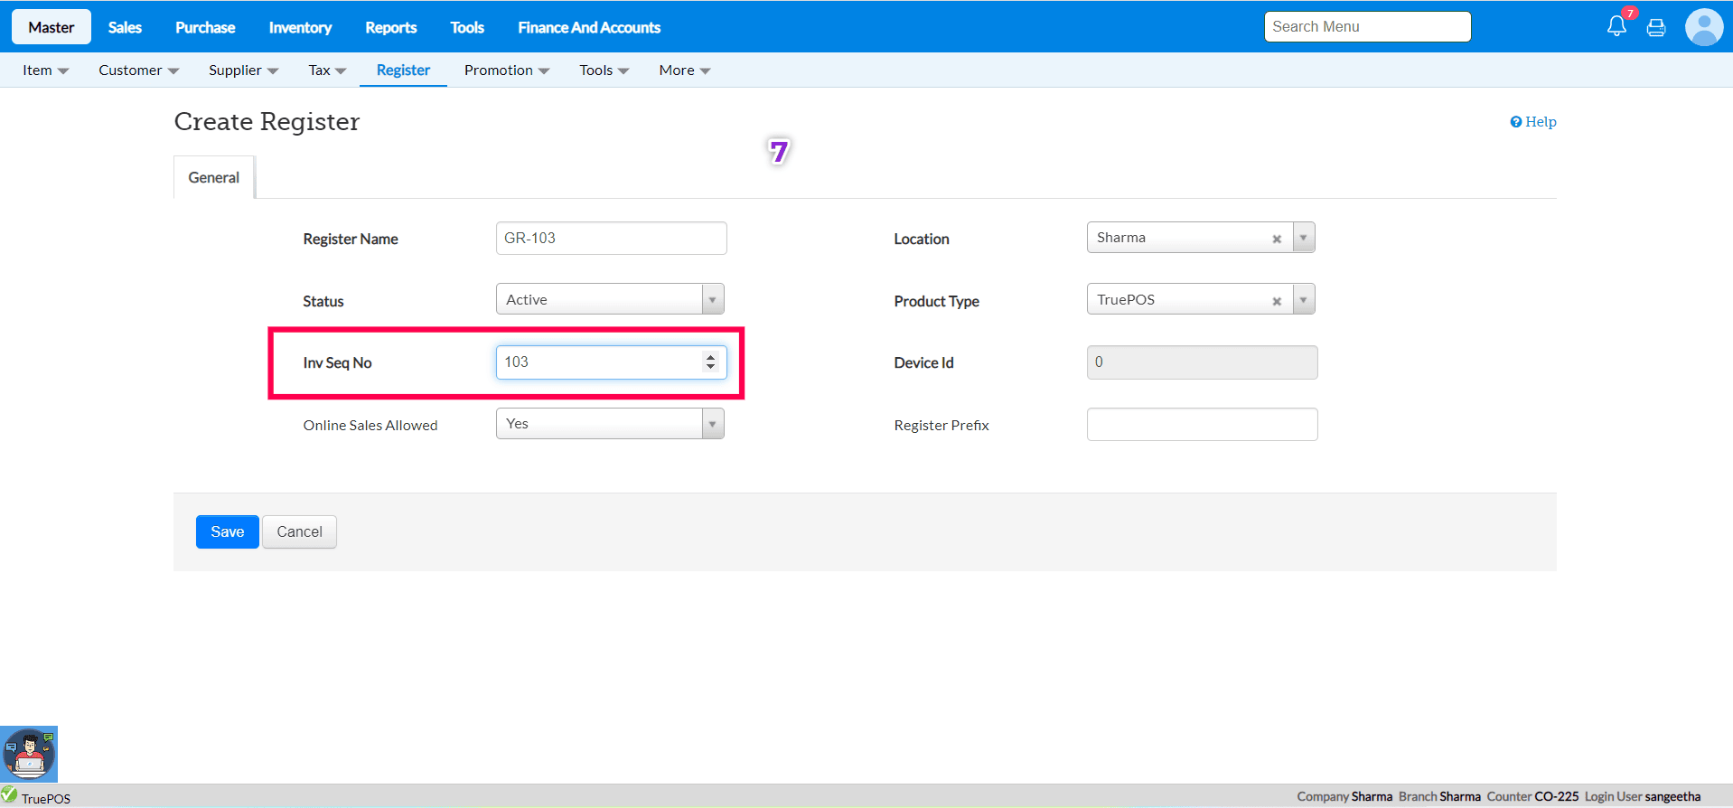Viewport: 1733px width, 808px height.
Task: Click the TruePOS green check status icon
Action: [x=10, y=794]
